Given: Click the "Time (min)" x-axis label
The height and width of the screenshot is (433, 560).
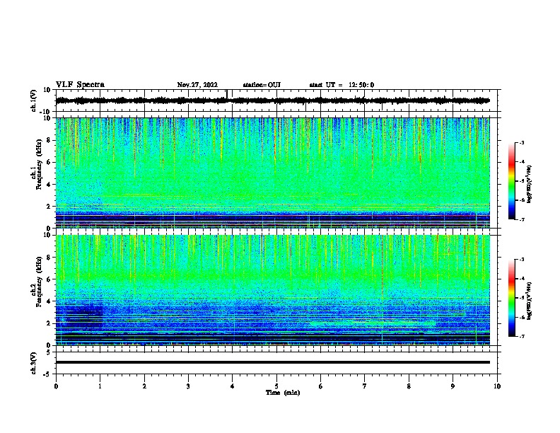Looking at the screenshot, I should pyautogui.click(x=283, y=393).
